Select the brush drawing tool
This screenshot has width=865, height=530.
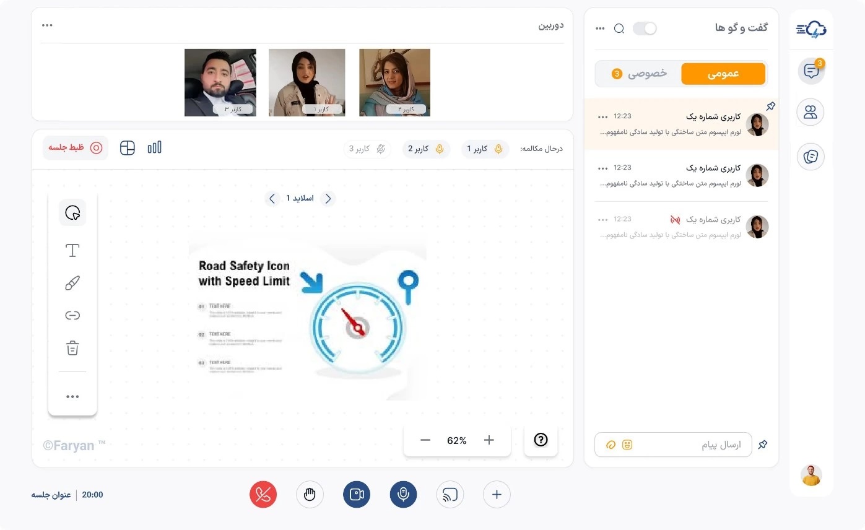72,282
